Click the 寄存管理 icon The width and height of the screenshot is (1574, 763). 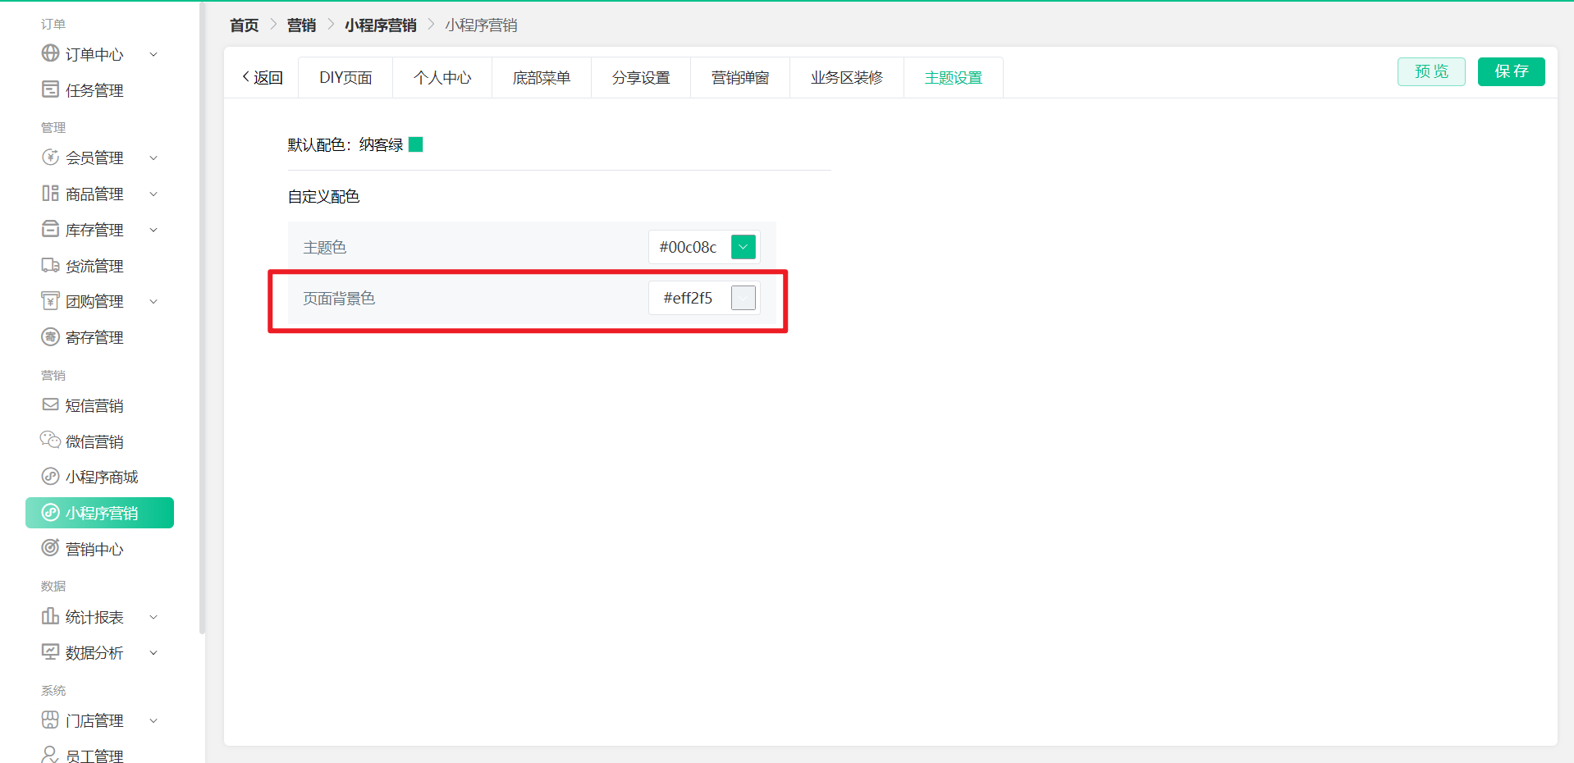click(50, 336)
